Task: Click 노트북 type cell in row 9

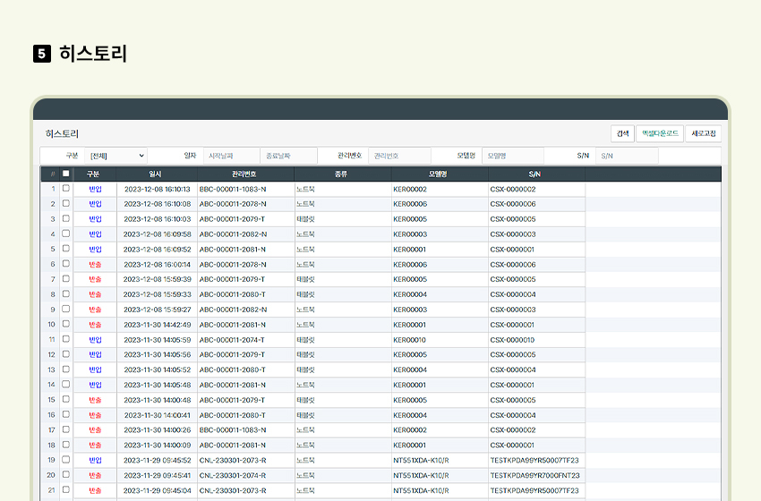Action: coord(306,310)
